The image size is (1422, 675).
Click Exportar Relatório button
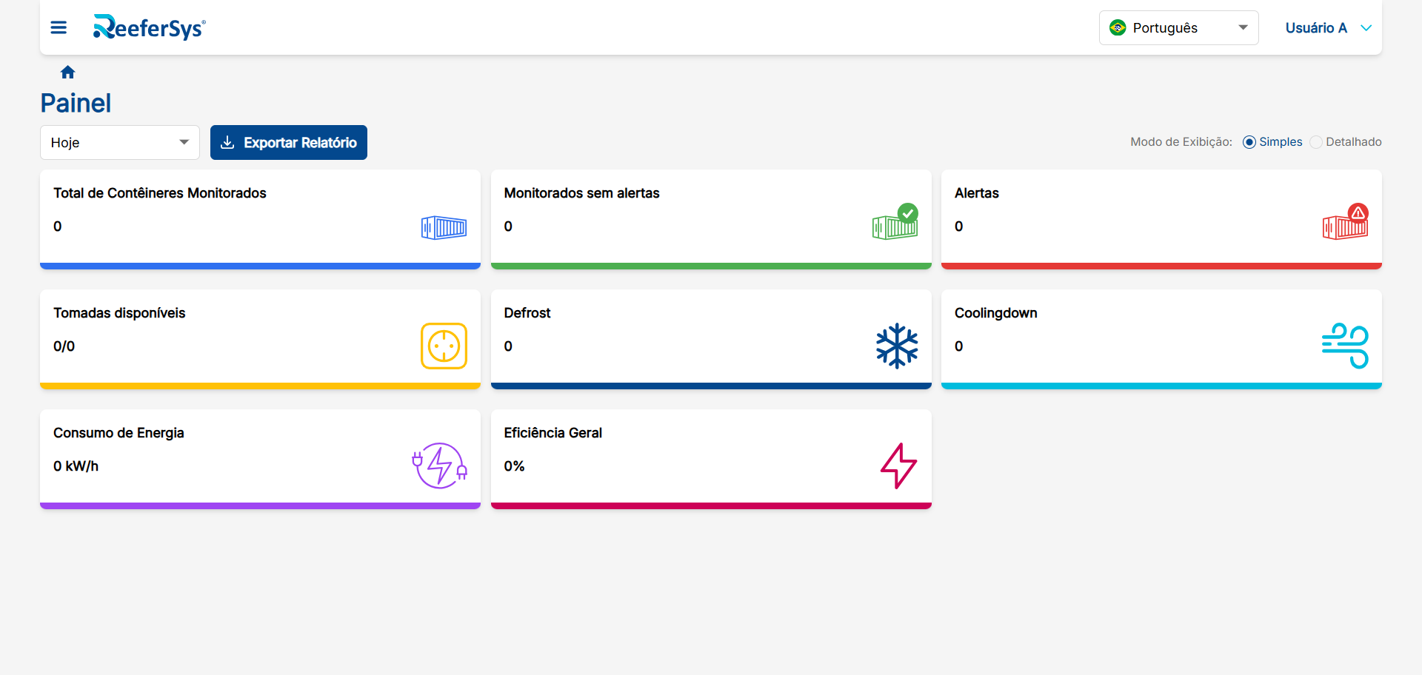pyautogui.click(x=289, y=142)
